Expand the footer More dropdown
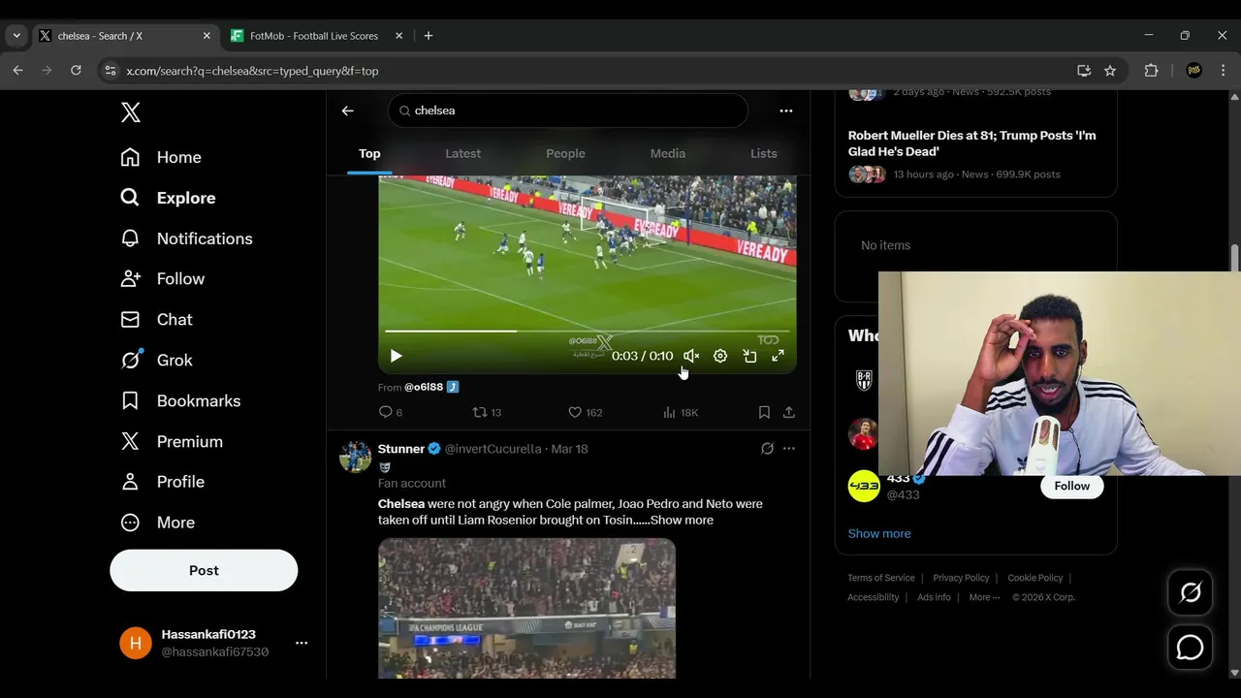 [985, 597]
